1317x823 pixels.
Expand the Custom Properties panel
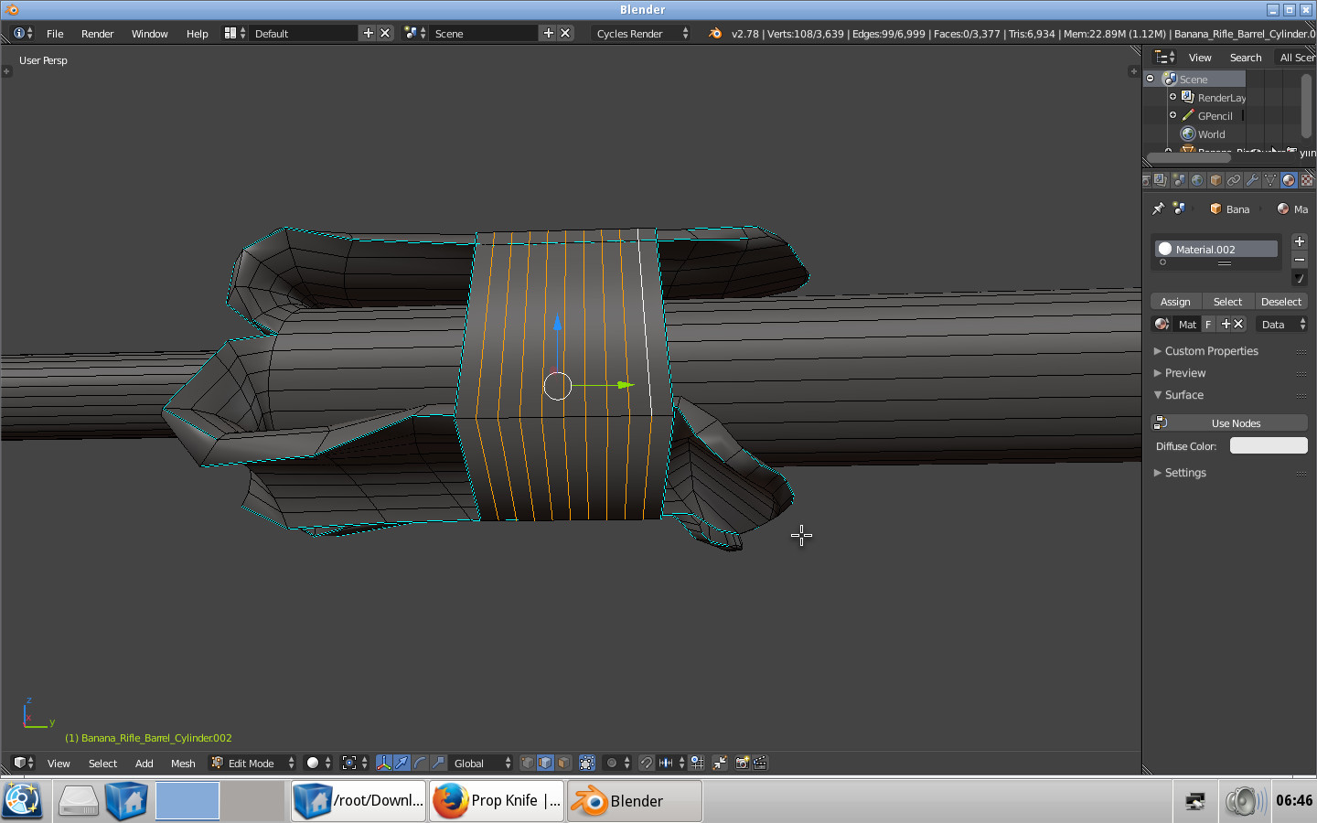1210,350
